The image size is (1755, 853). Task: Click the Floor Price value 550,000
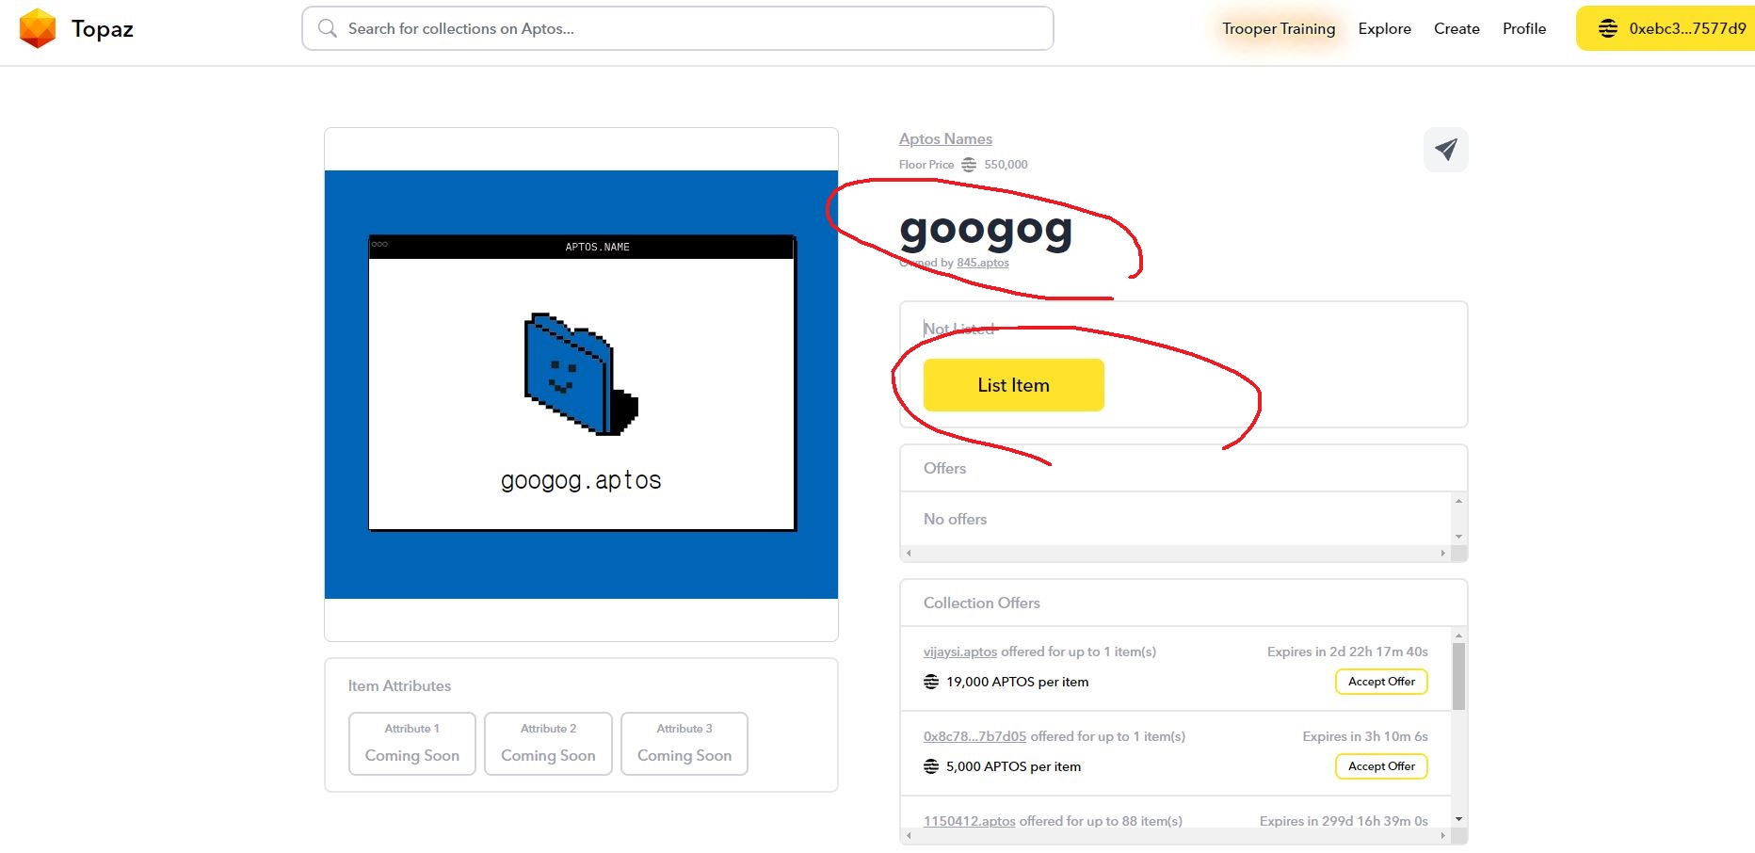(1006, 164)
